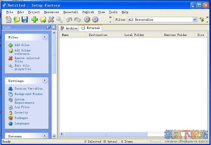Click Add folder reference link
Screen dimensions: 211x145
pyautogui.click(x=23, y=52)
